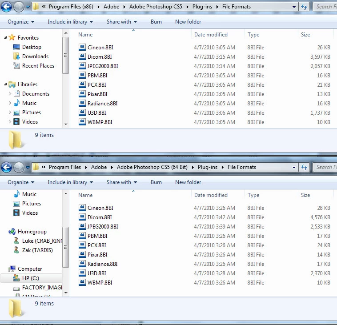
Task: Click top window sidebar scroll down arrow
Action: (66, 124)
